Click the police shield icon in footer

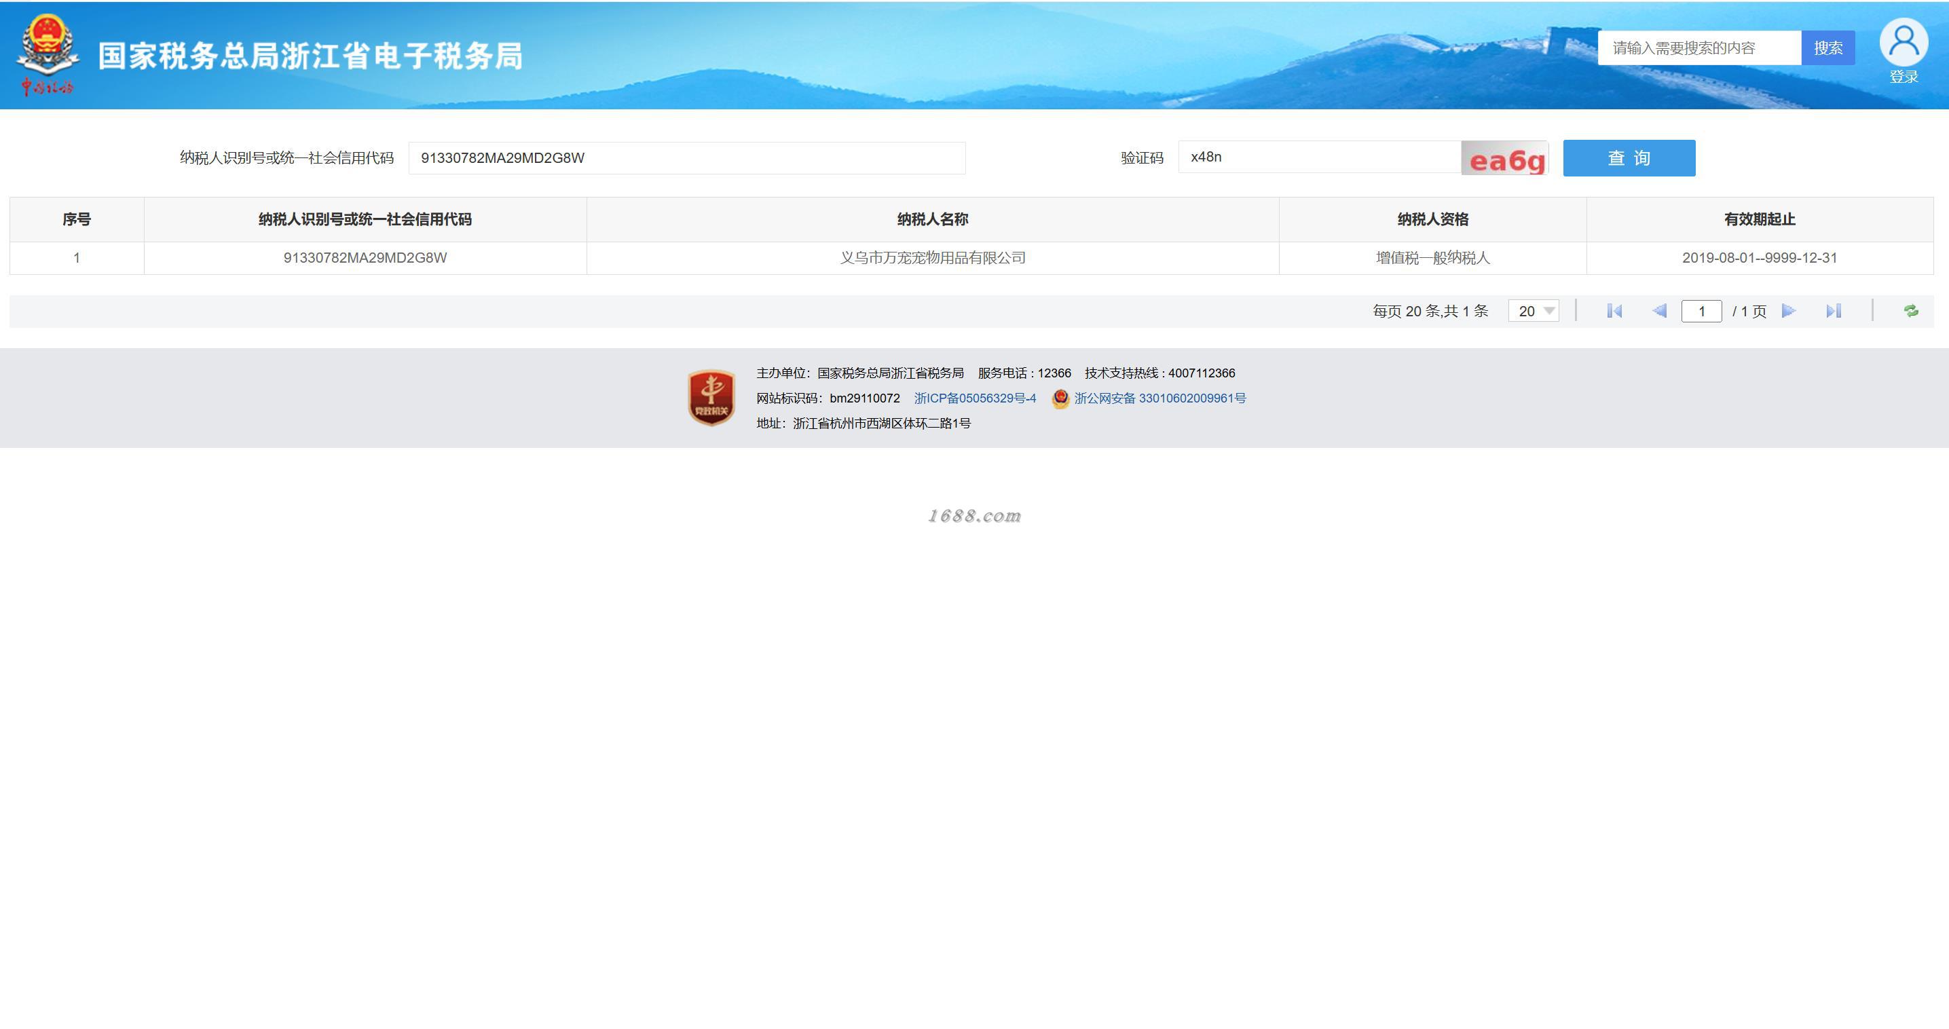1060,398
